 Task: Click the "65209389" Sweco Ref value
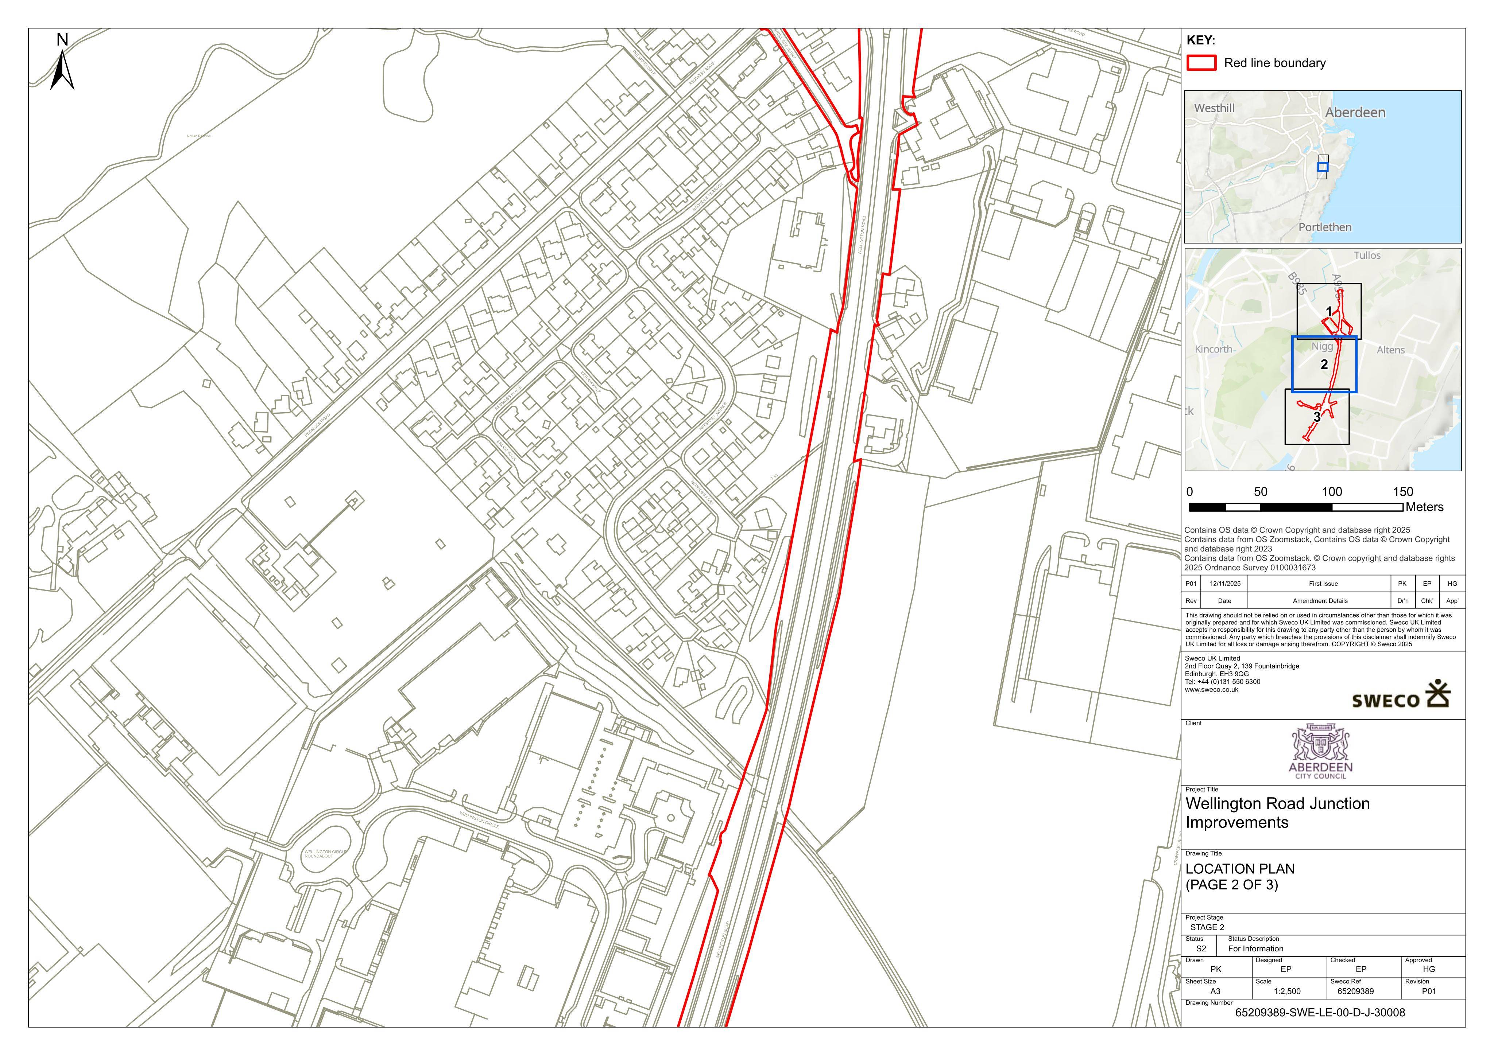pos(1355,991)
